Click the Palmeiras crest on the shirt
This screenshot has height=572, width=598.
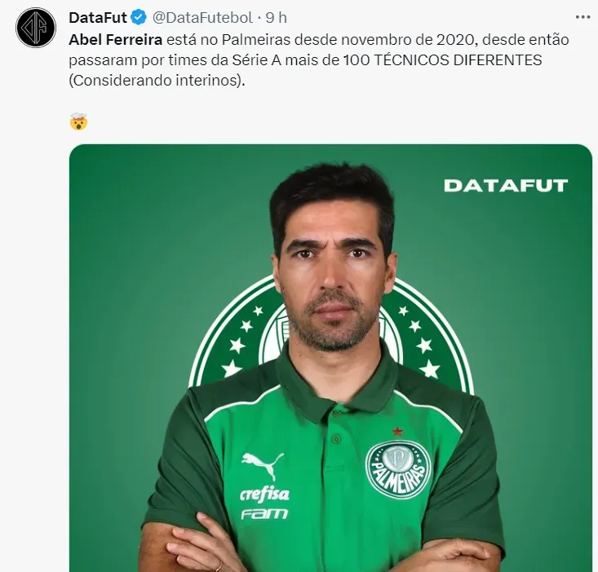398,470
